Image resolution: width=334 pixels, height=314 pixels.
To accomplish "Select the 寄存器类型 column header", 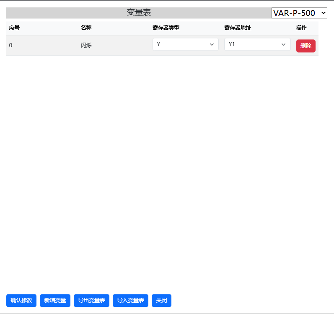I will point(166,28).
